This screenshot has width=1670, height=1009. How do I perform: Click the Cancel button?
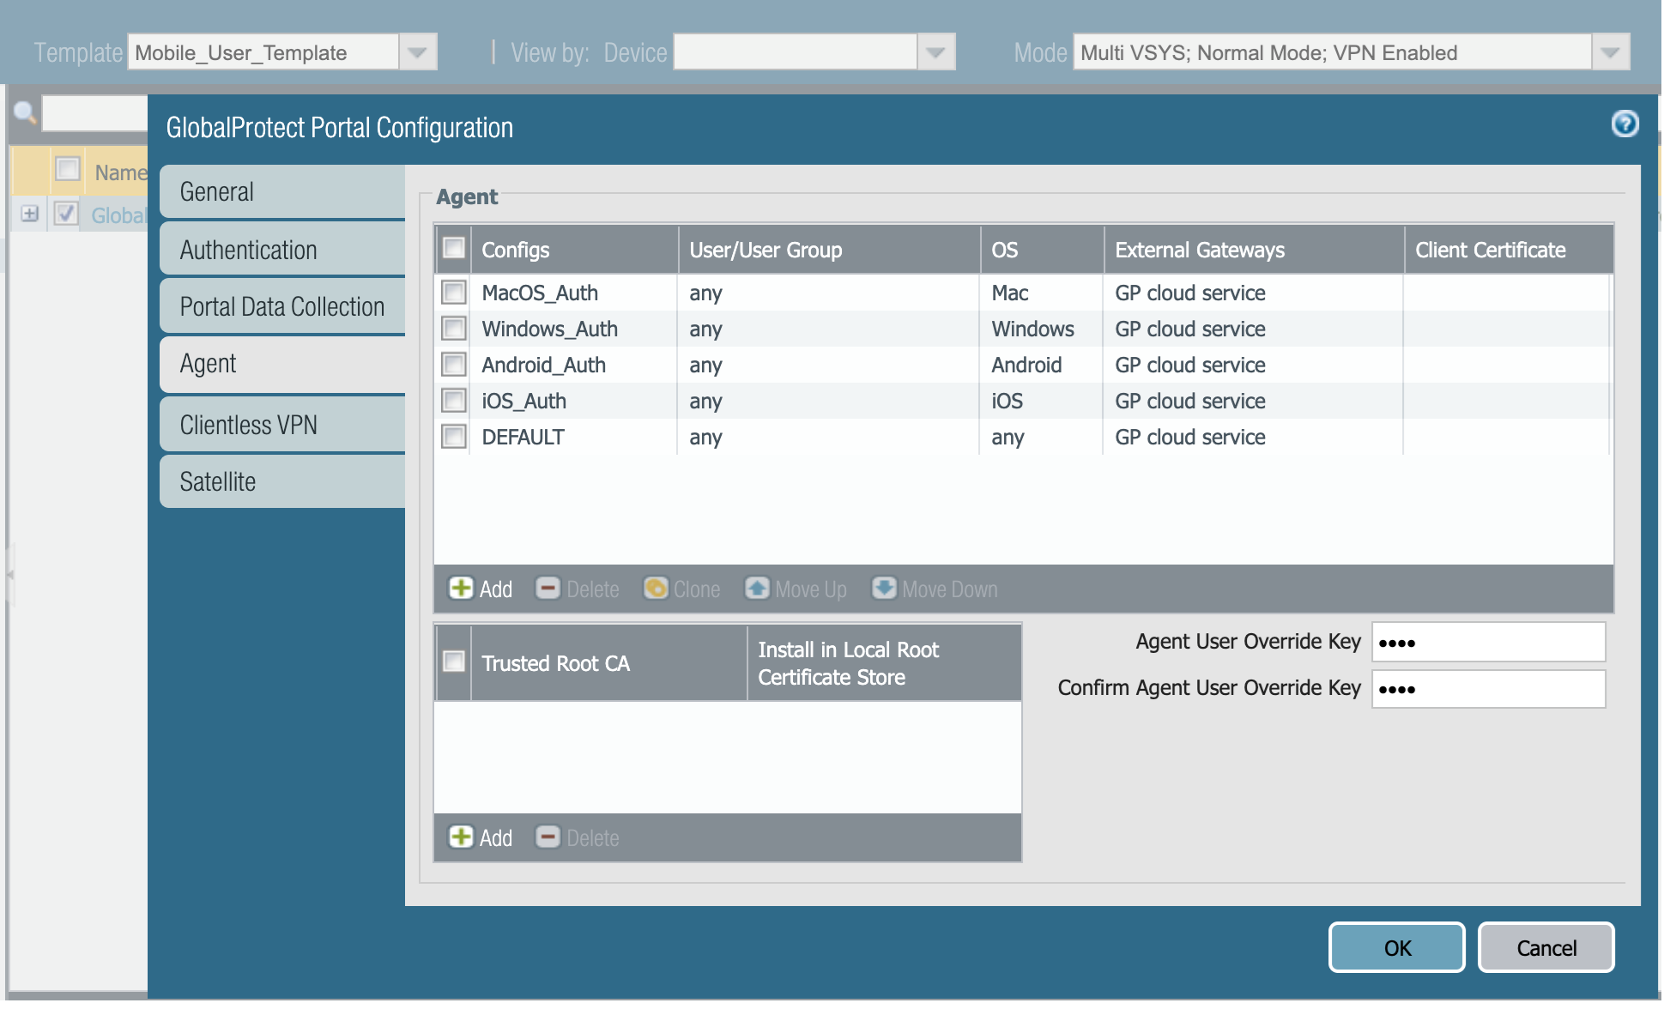[1546, 948]
